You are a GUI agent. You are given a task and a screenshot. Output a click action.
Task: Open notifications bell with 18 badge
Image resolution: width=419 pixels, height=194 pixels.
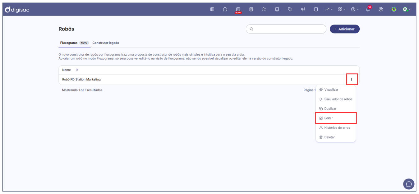point(368,9)
